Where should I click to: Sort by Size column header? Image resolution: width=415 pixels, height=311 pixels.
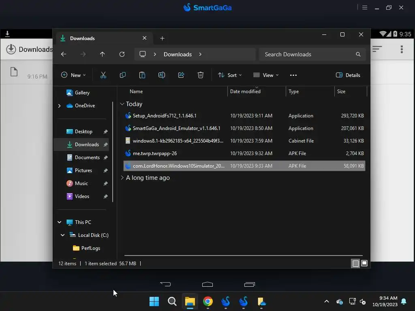pyautogui.click(x=341, y=92)
